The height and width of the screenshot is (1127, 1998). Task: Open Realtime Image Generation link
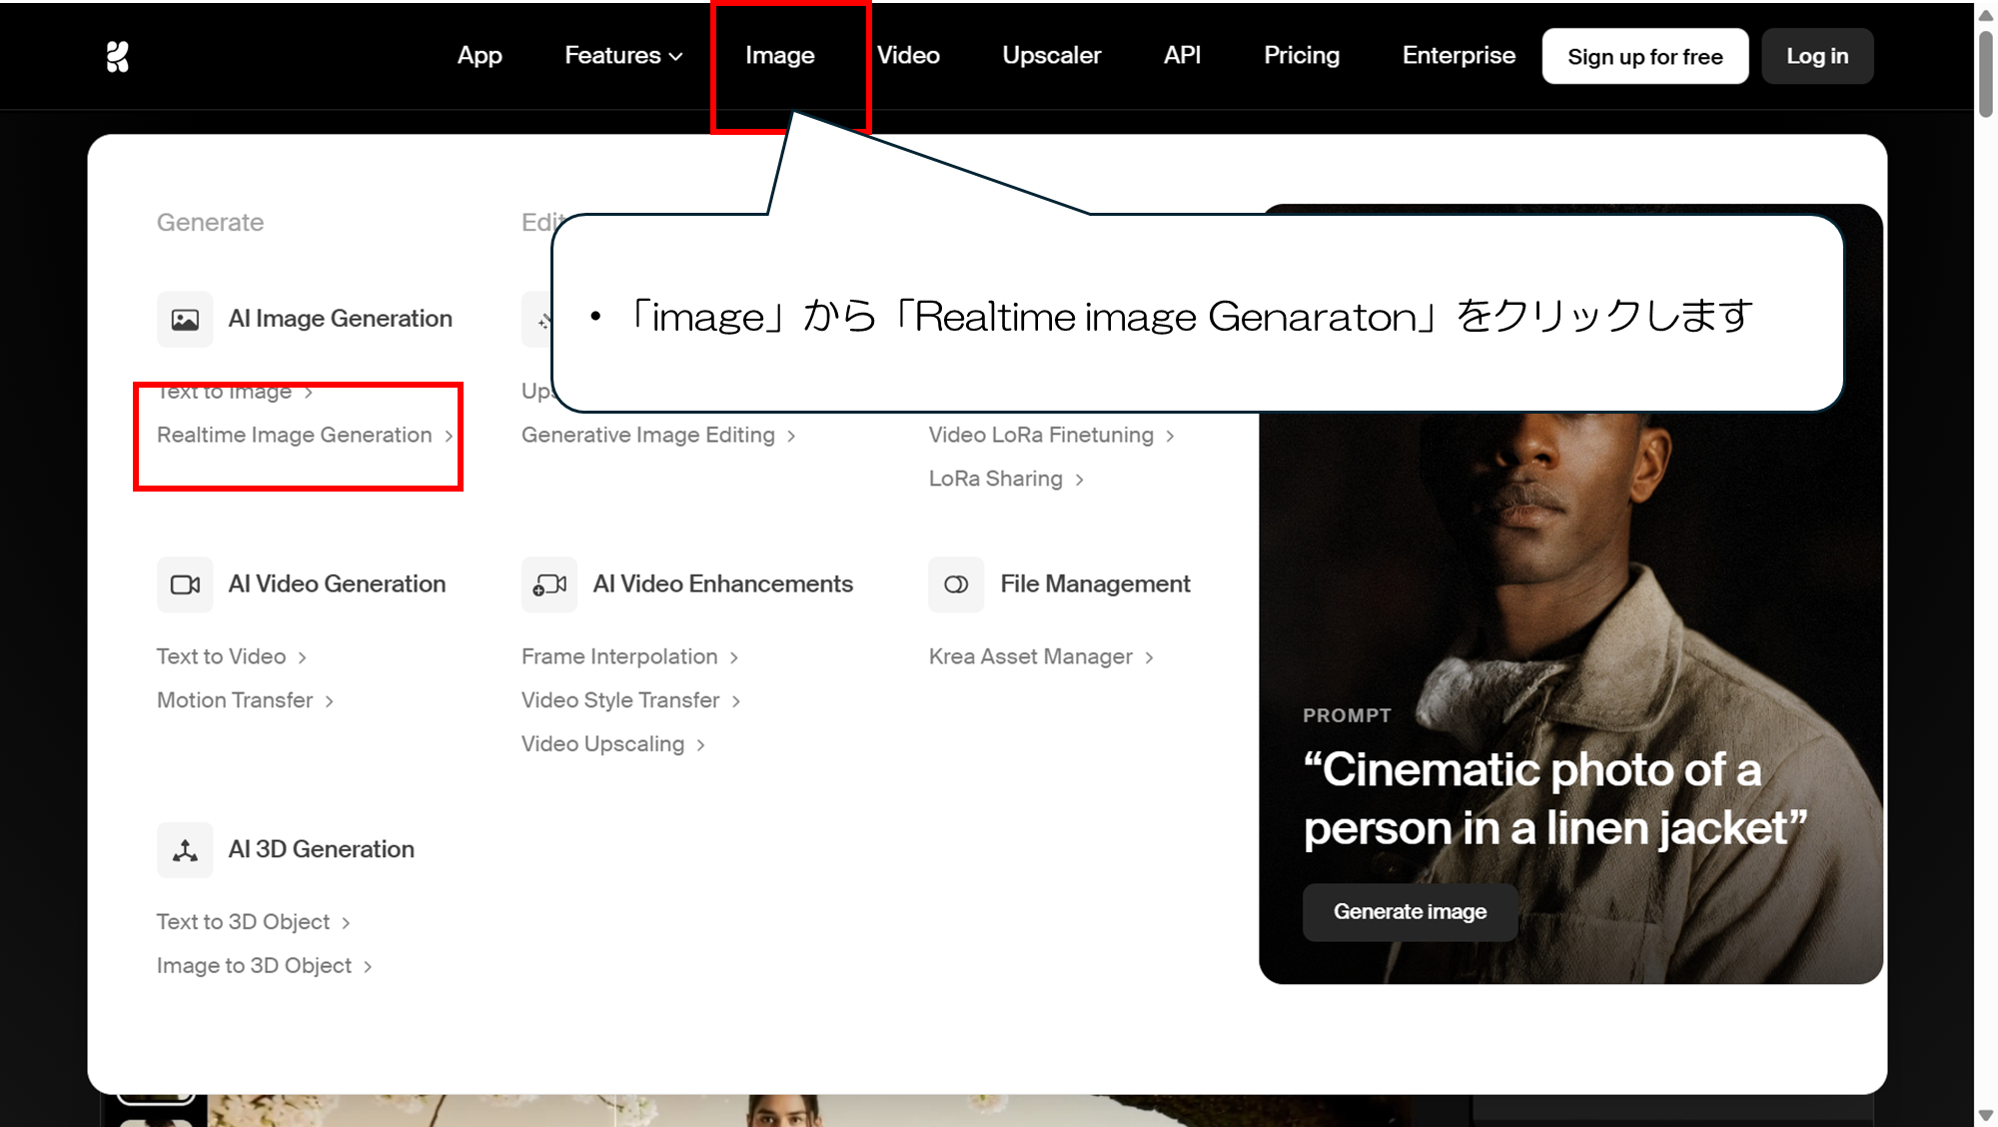[x=295, y=436]
